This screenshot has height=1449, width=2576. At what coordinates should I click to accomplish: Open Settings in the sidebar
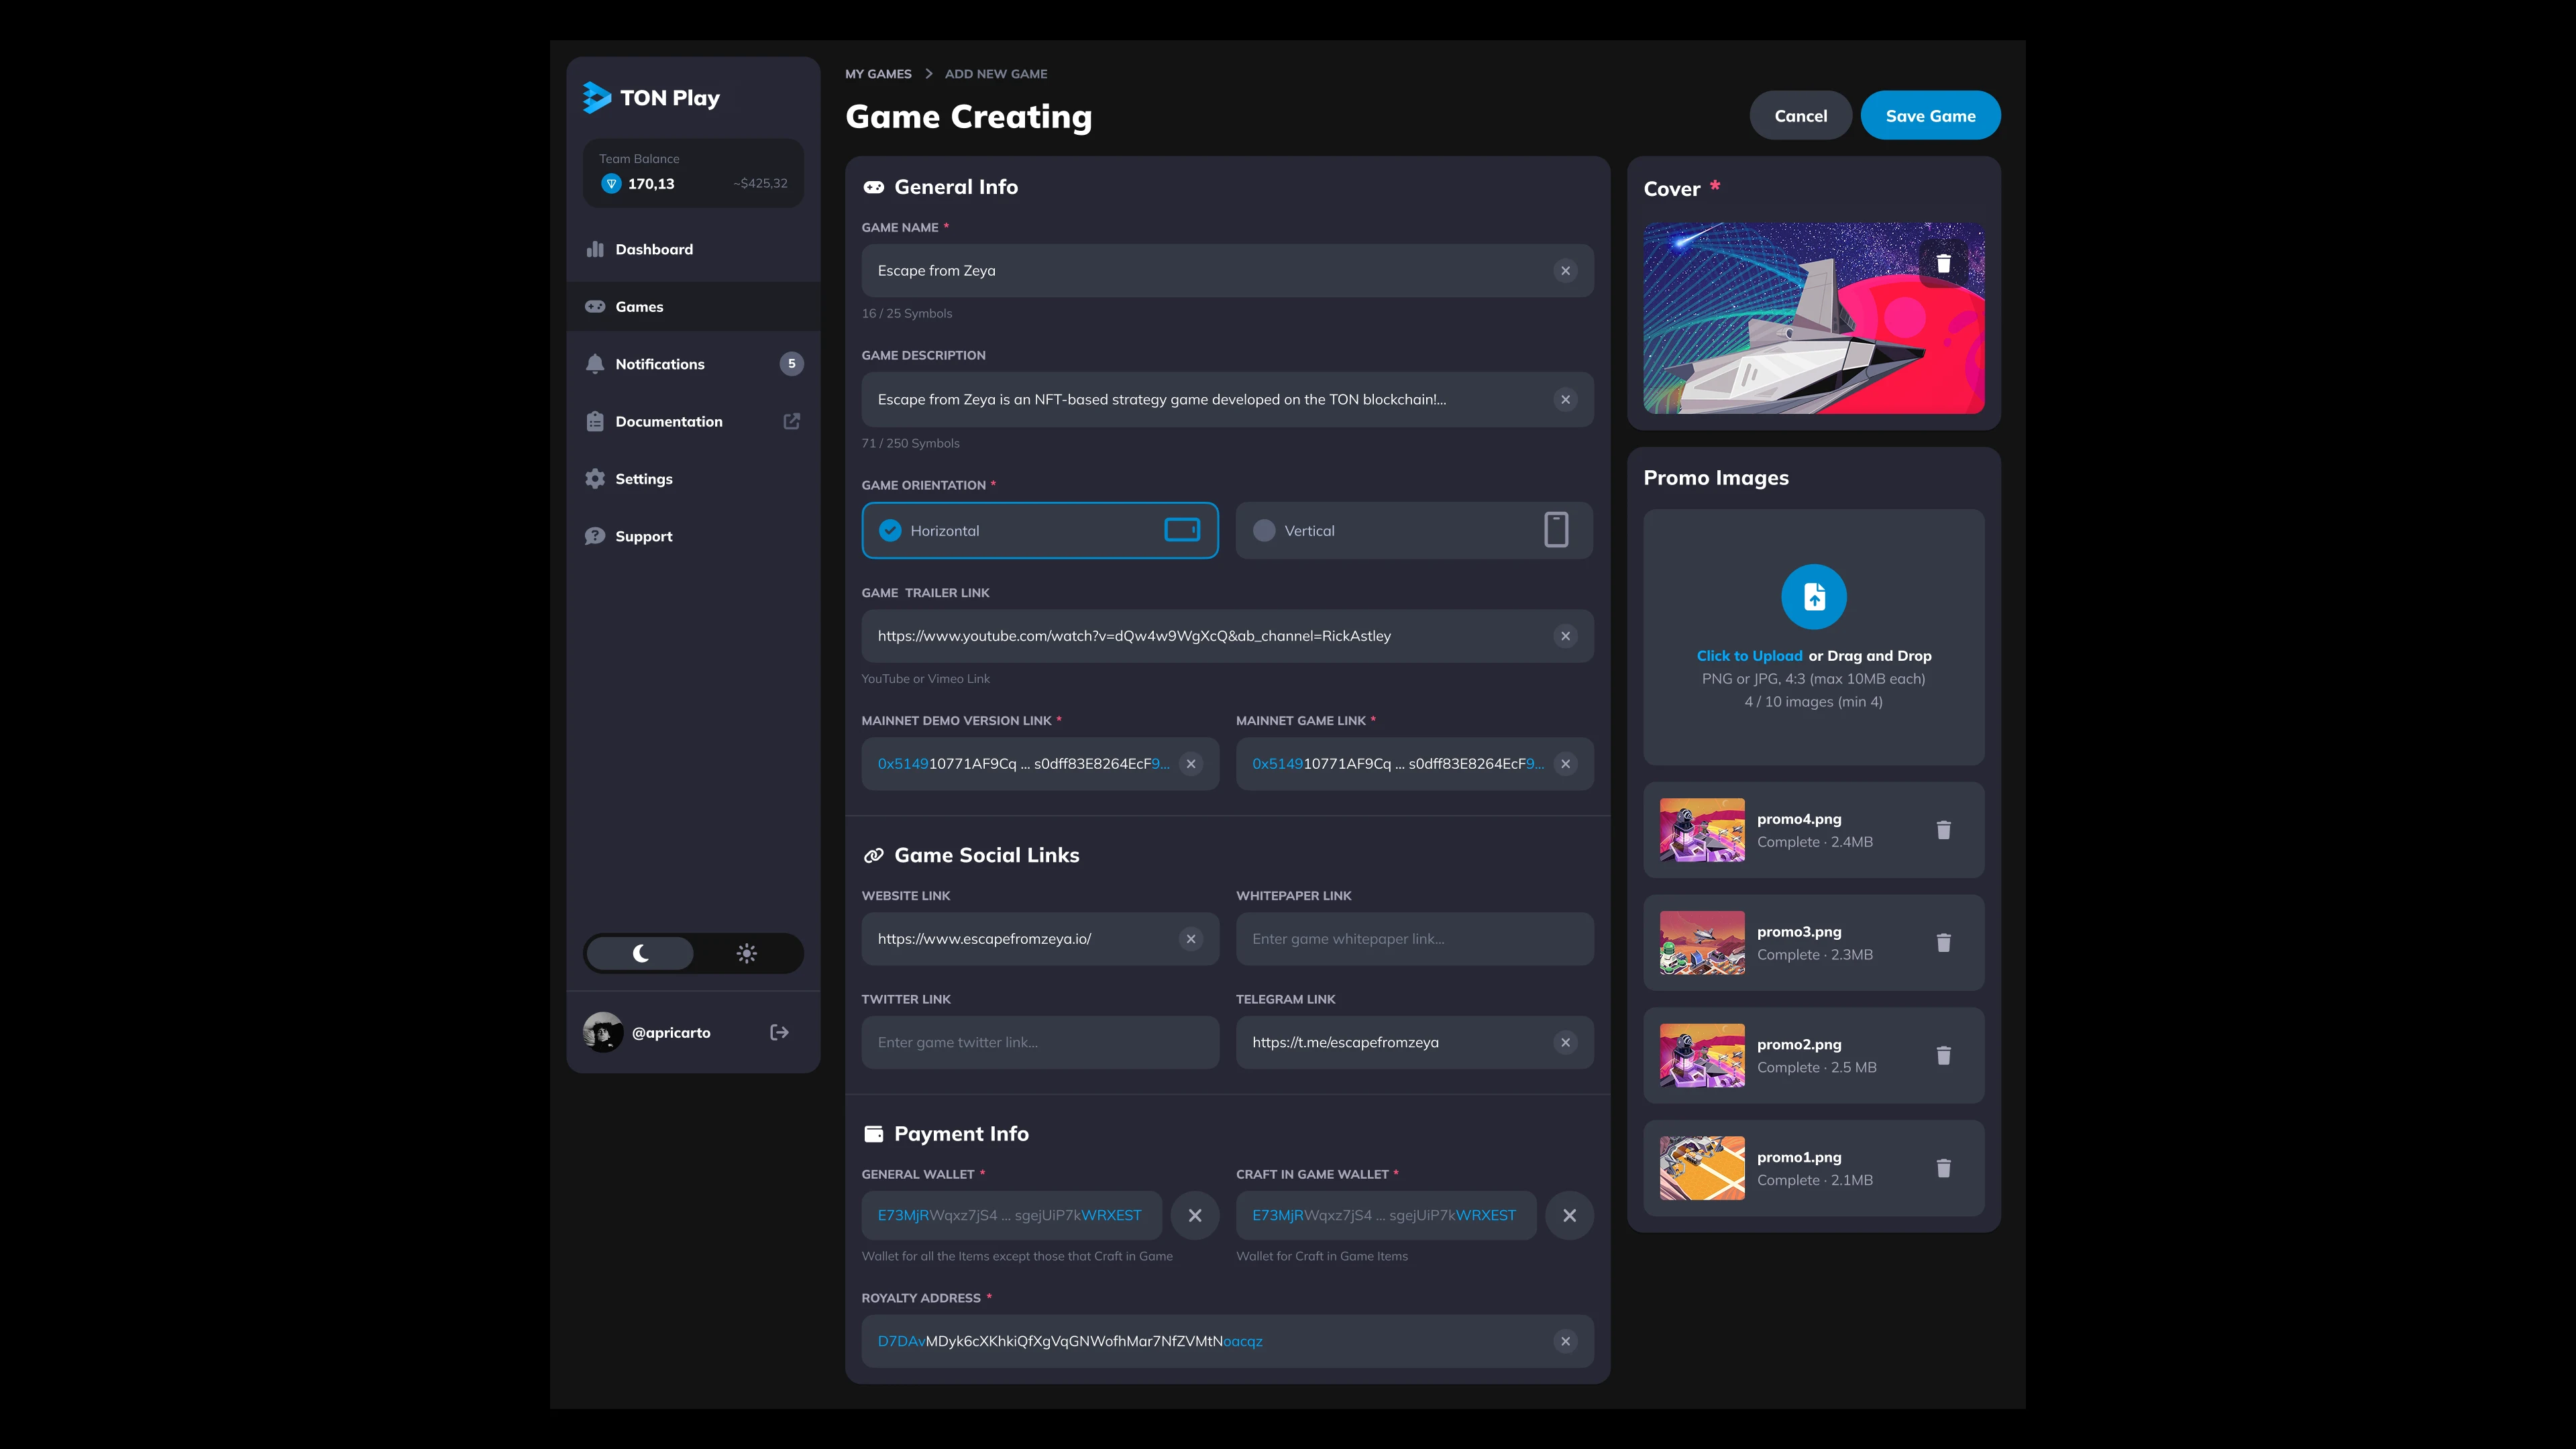[x=693, y=479]
